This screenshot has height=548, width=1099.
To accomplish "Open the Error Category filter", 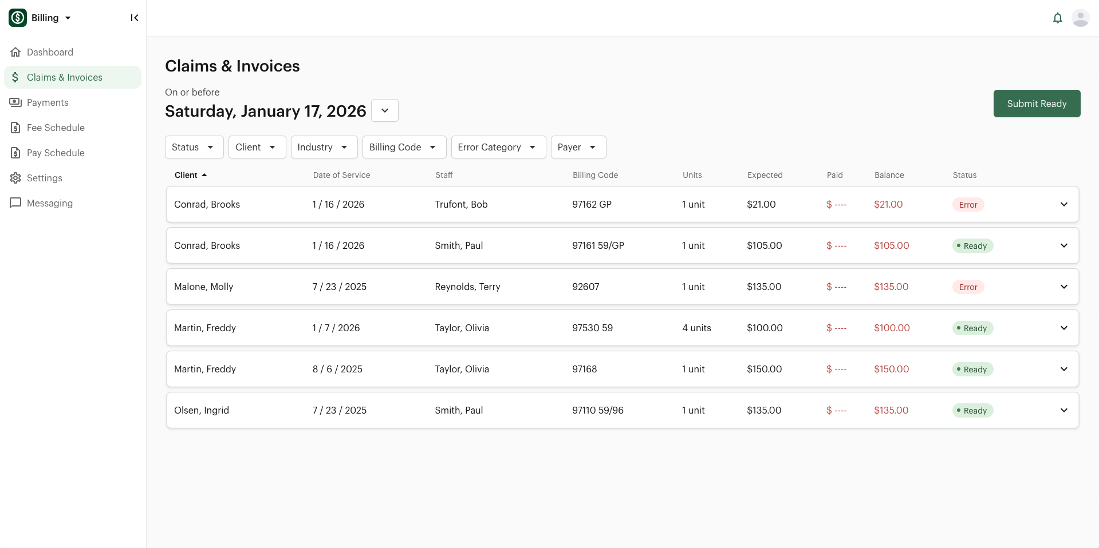I will click(x=498, y=147).
